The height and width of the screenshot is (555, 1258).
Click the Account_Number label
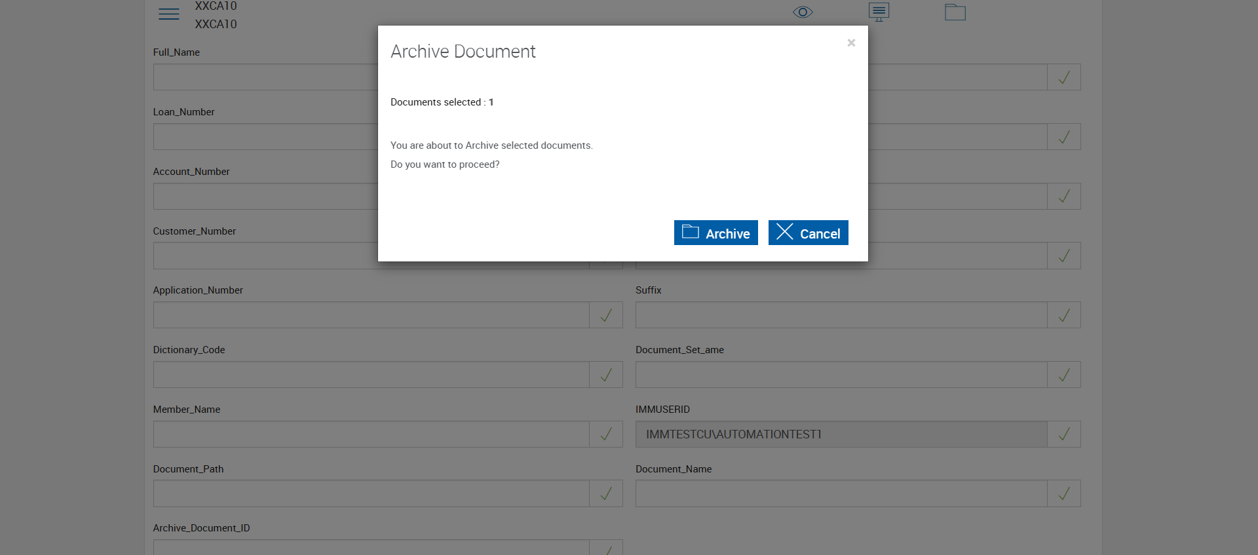tap(191, 172)
